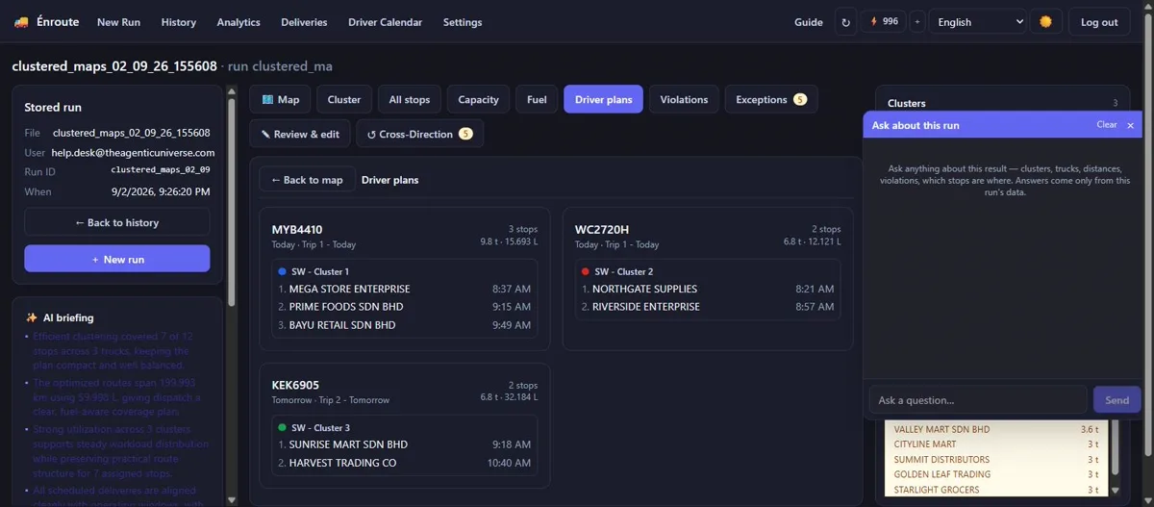Click the left sidebar vertical scrollbar
1154x507 pixels.
(231, 202)
